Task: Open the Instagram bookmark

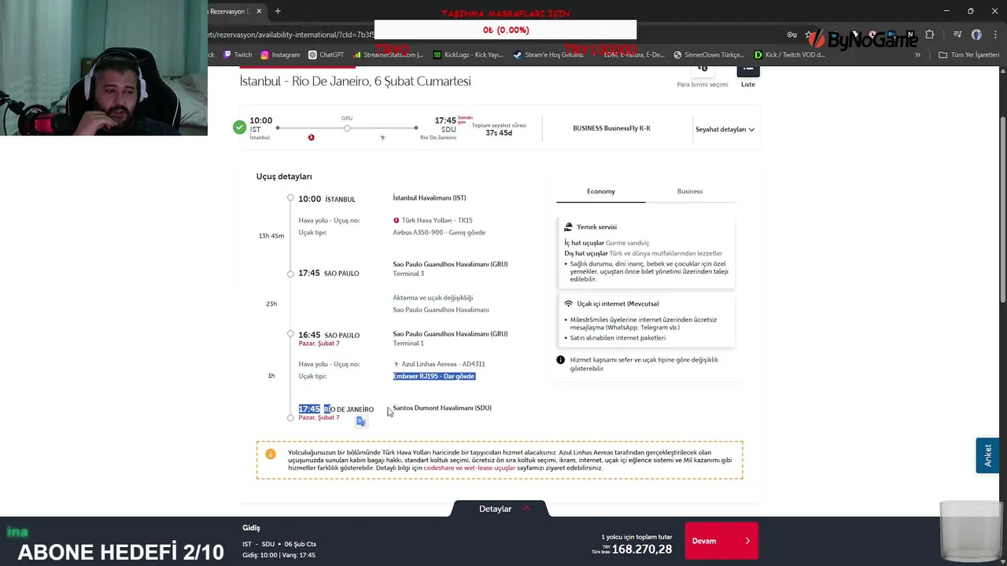Action: (x=280, y=55)
